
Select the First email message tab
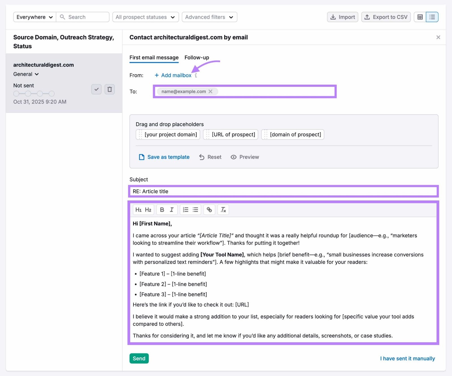[x=154, y=57]
